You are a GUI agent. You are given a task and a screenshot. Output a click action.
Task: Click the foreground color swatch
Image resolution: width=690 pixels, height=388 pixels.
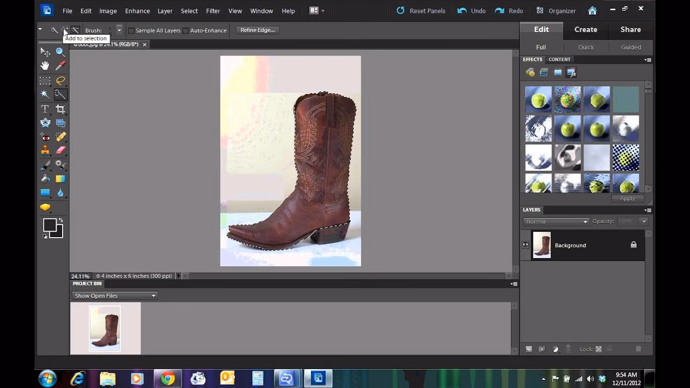coord(50,225)
